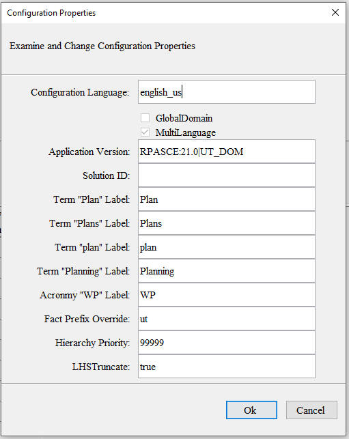Screen dimensions: 349x439
Task: Select the Acronmy "WP" Label field
Action: [227, 295]
